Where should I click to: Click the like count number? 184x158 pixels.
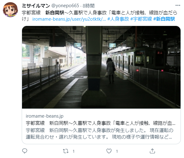point(117,151)
